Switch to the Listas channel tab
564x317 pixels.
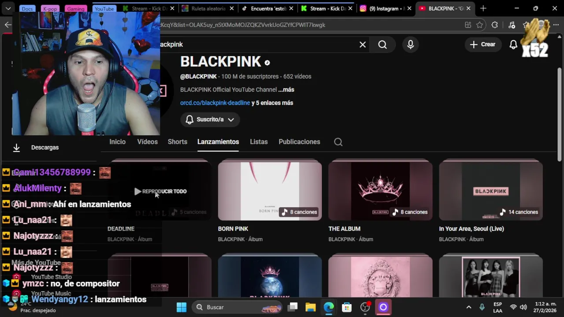(259, 142)
